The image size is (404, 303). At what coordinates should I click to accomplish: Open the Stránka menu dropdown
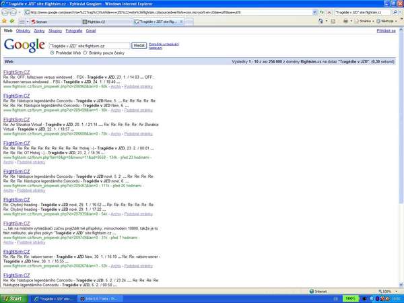point(364,21)
